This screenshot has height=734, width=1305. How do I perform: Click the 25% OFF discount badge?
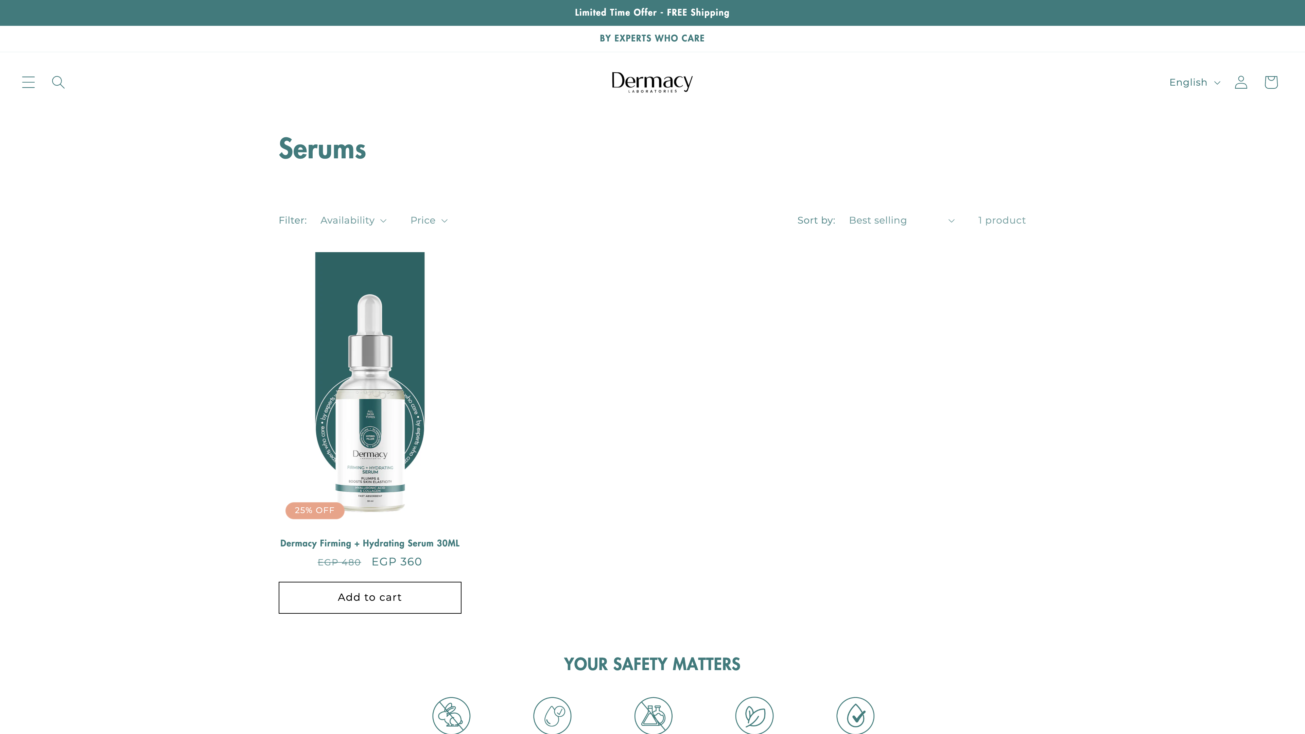(315, 510)
